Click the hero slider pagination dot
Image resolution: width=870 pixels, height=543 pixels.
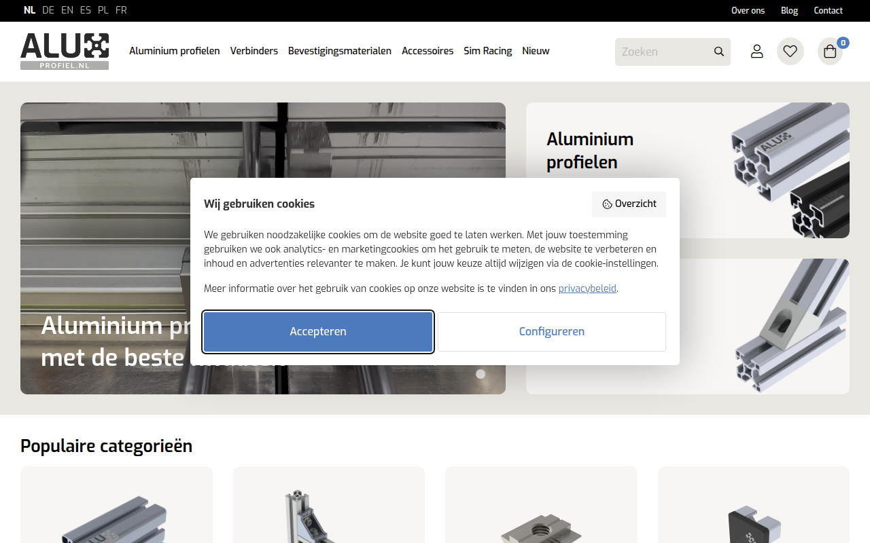point(481,374)
